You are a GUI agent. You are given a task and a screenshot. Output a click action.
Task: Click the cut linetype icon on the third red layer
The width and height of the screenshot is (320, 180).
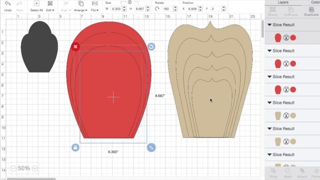286,89
